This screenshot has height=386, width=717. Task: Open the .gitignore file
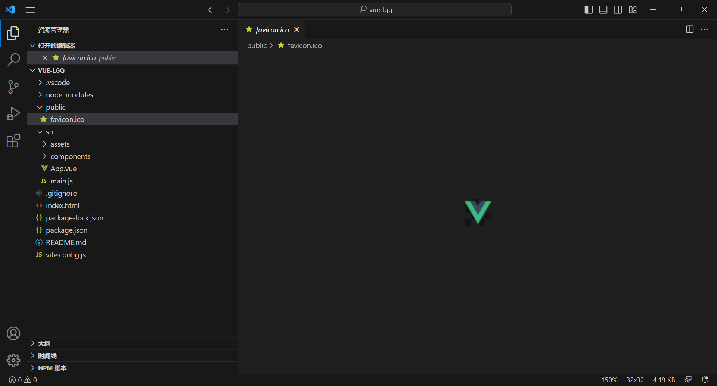[132, 193]
